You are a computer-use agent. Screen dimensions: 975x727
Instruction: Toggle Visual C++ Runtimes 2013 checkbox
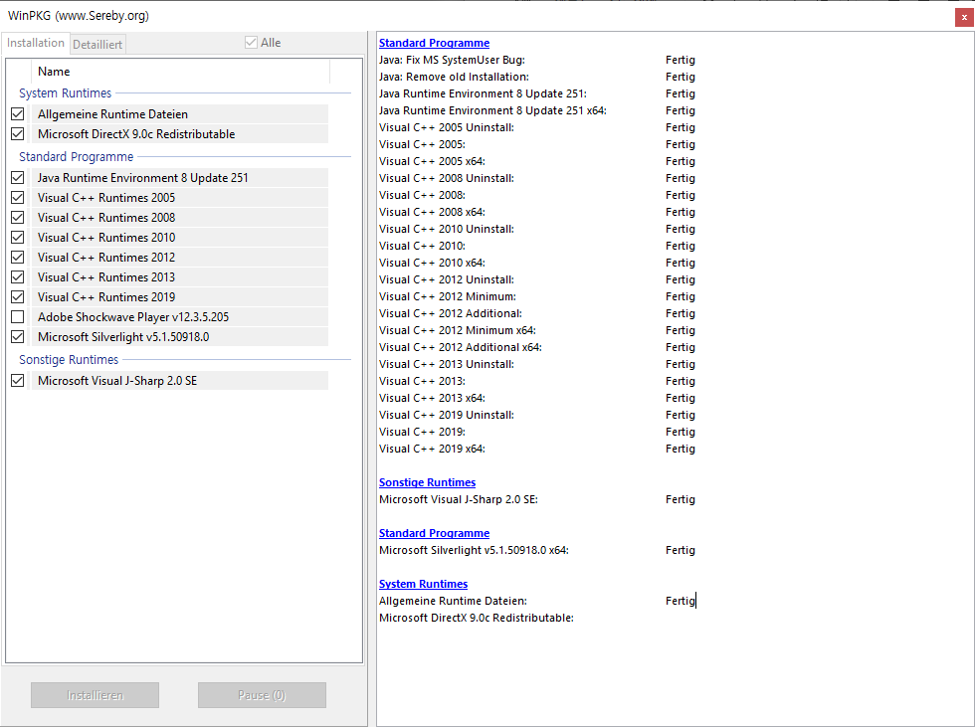(x=18, y=277)
